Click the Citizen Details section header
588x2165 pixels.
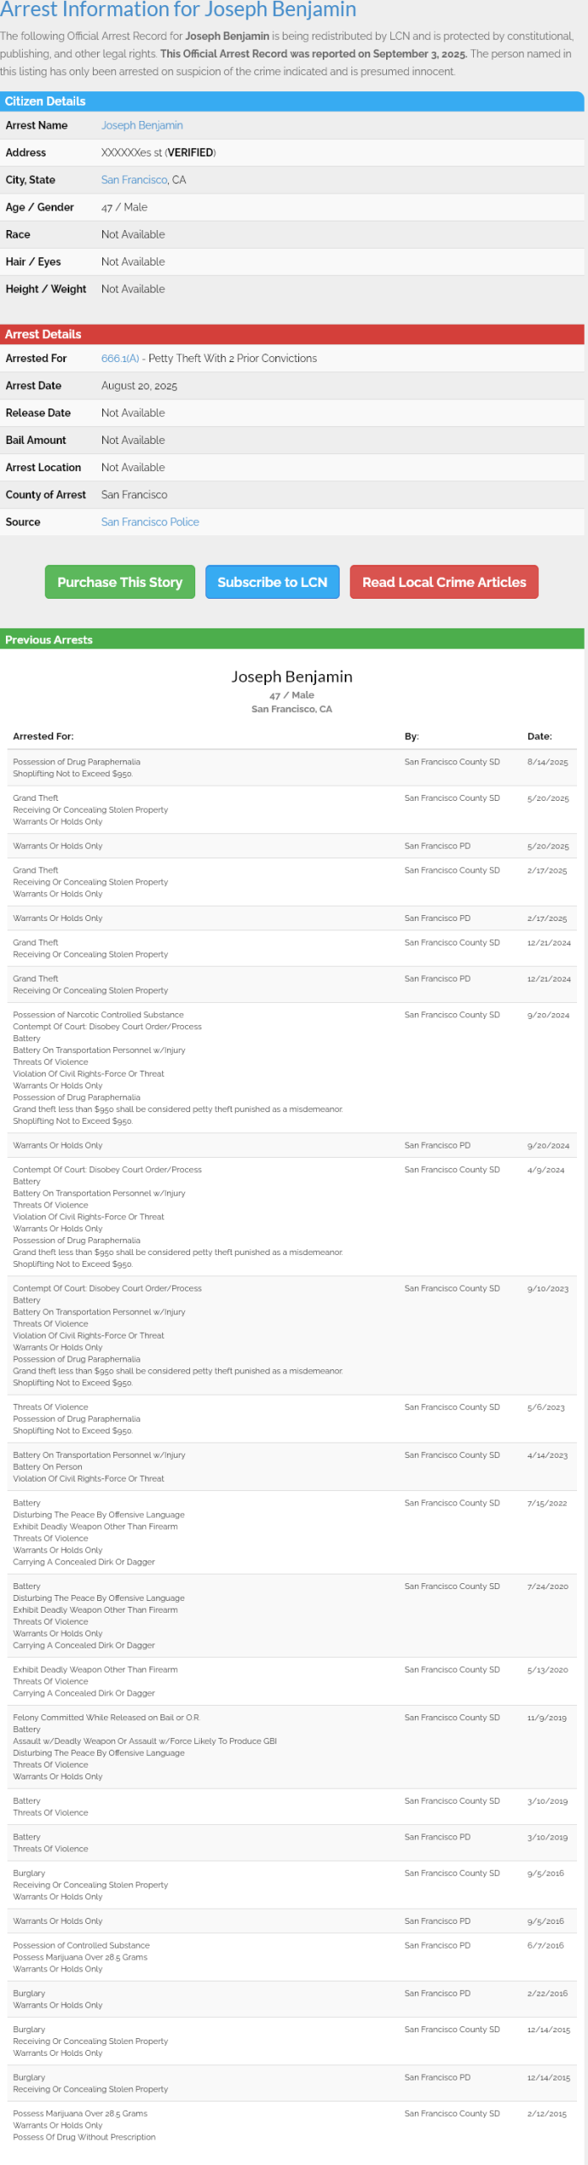click(46, 101)
